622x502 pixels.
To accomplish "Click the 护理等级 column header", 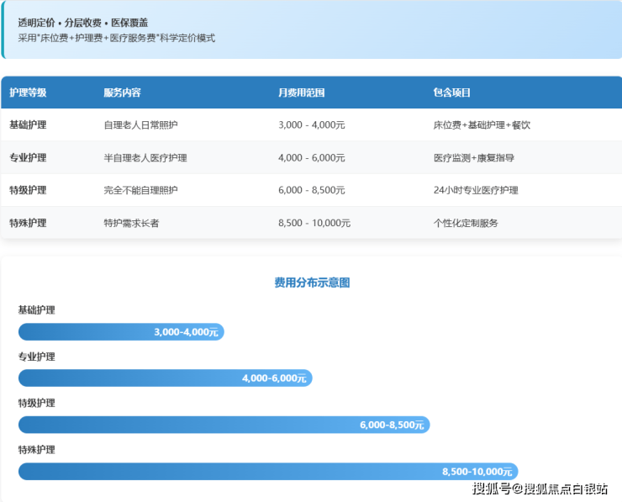I will tap(28, 92).
